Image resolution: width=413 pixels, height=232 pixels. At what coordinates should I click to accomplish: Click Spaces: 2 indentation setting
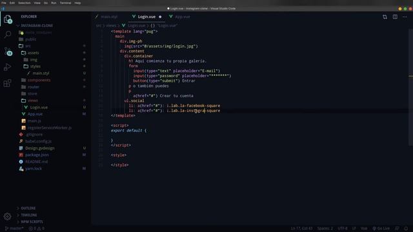(x=325, y=228)
